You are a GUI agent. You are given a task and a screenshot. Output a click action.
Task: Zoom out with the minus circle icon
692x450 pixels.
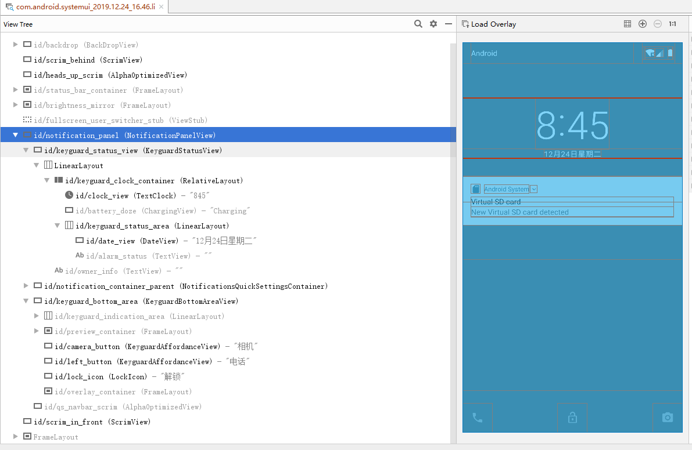pos(658,24)
